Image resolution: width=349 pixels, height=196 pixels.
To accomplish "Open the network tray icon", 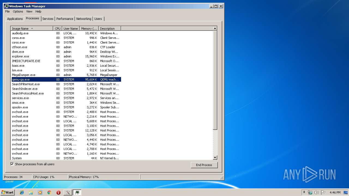I will [x=310, y=192].
